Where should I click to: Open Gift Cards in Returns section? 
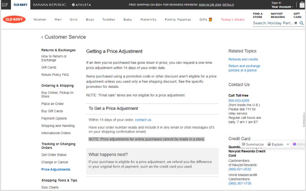tap(49, 67)
